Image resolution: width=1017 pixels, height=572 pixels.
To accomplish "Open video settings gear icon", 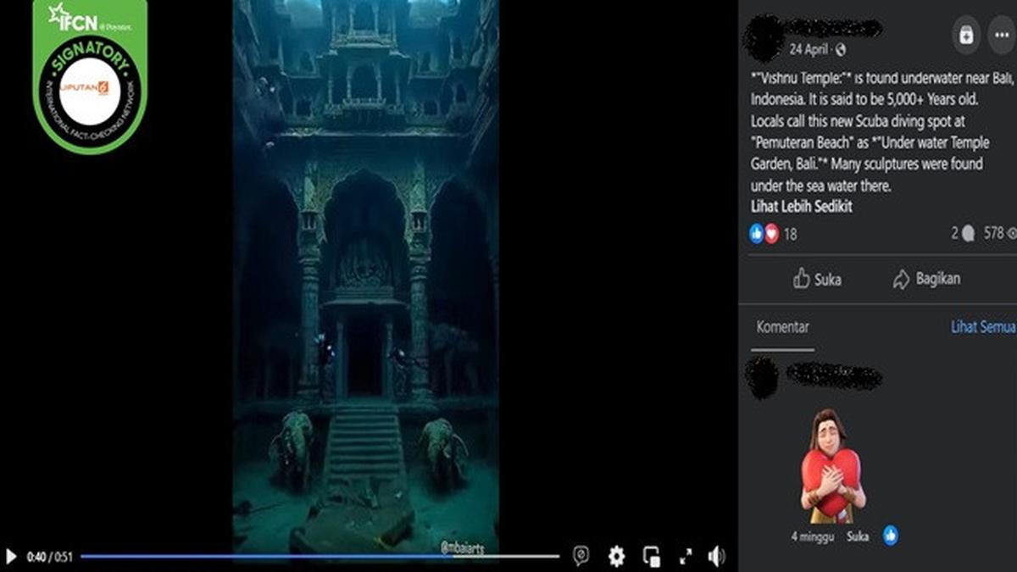I will tap(617, 556).
